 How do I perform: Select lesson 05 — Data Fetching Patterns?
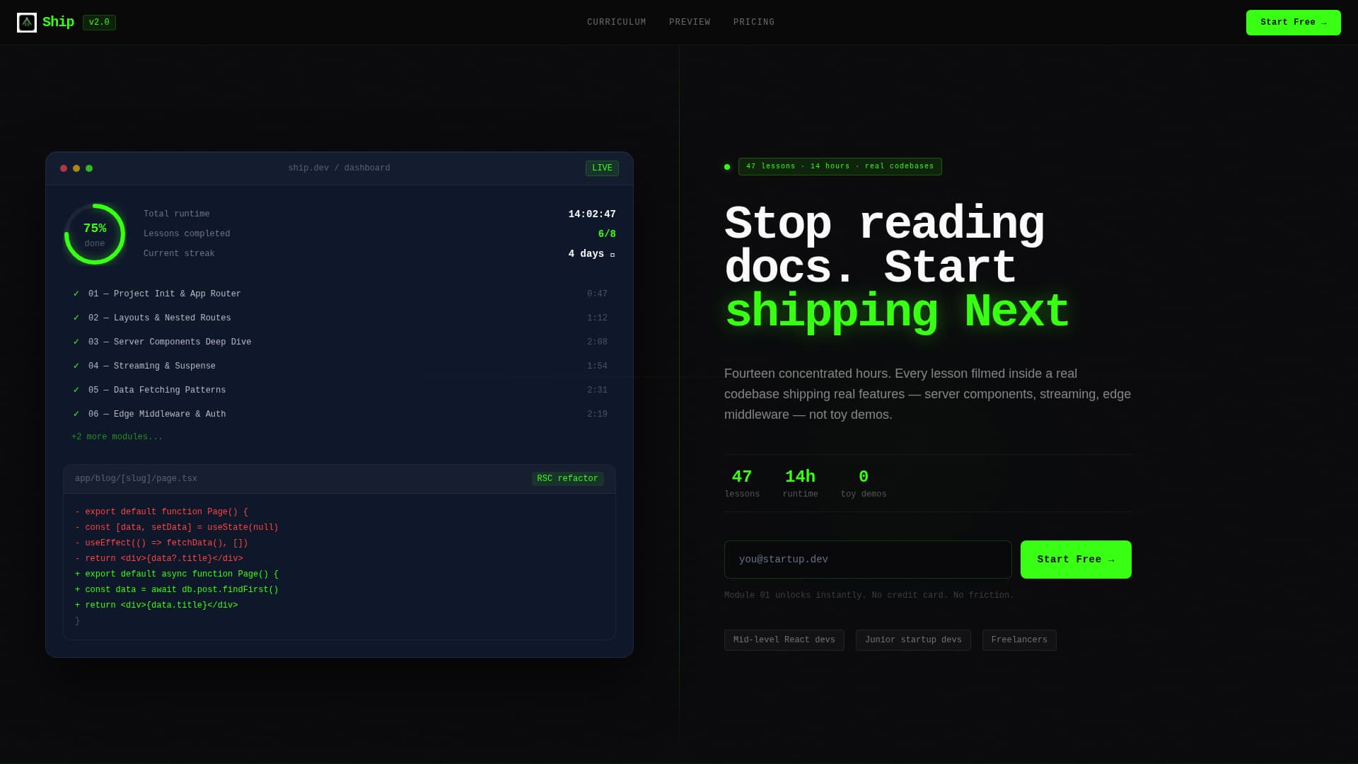[339, 390]
